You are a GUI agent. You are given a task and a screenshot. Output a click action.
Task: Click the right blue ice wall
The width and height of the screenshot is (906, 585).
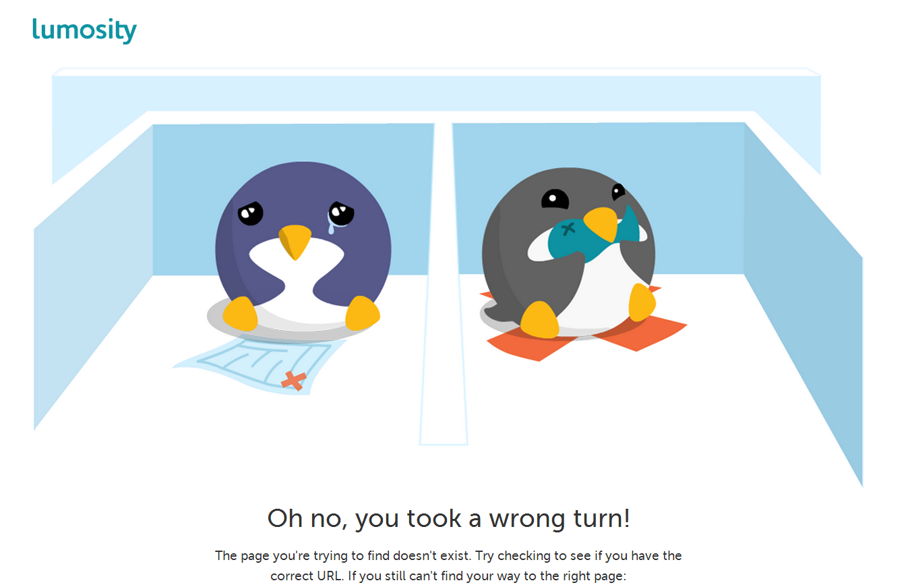(802, 297)
